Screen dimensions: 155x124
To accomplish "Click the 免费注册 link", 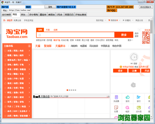I will click(x=18, y=20).
